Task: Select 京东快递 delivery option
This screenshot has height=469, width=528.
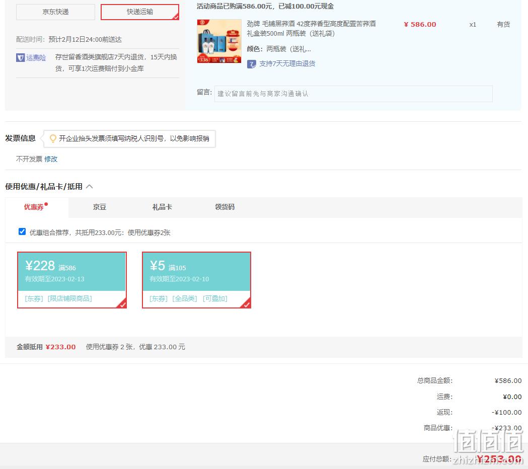Action: pyautogui.click(x=55, y=12)
